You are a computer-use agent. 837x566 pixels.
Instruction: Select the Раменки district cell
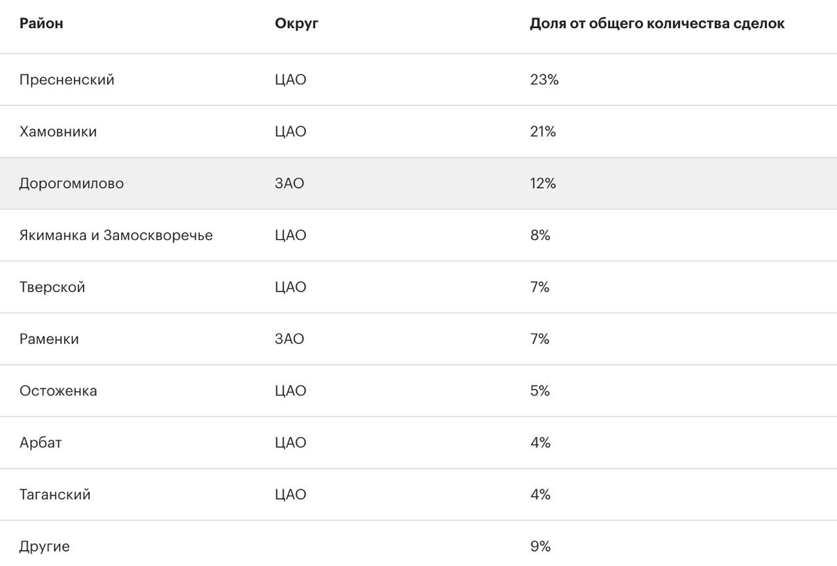(x=49, y=339)
